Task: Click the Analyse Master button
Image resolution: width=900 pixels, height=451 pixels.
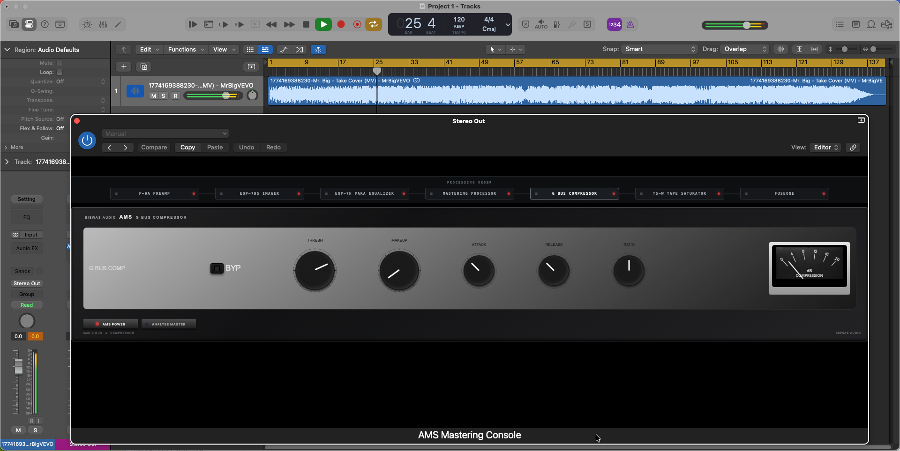Action: click(169, 324)
